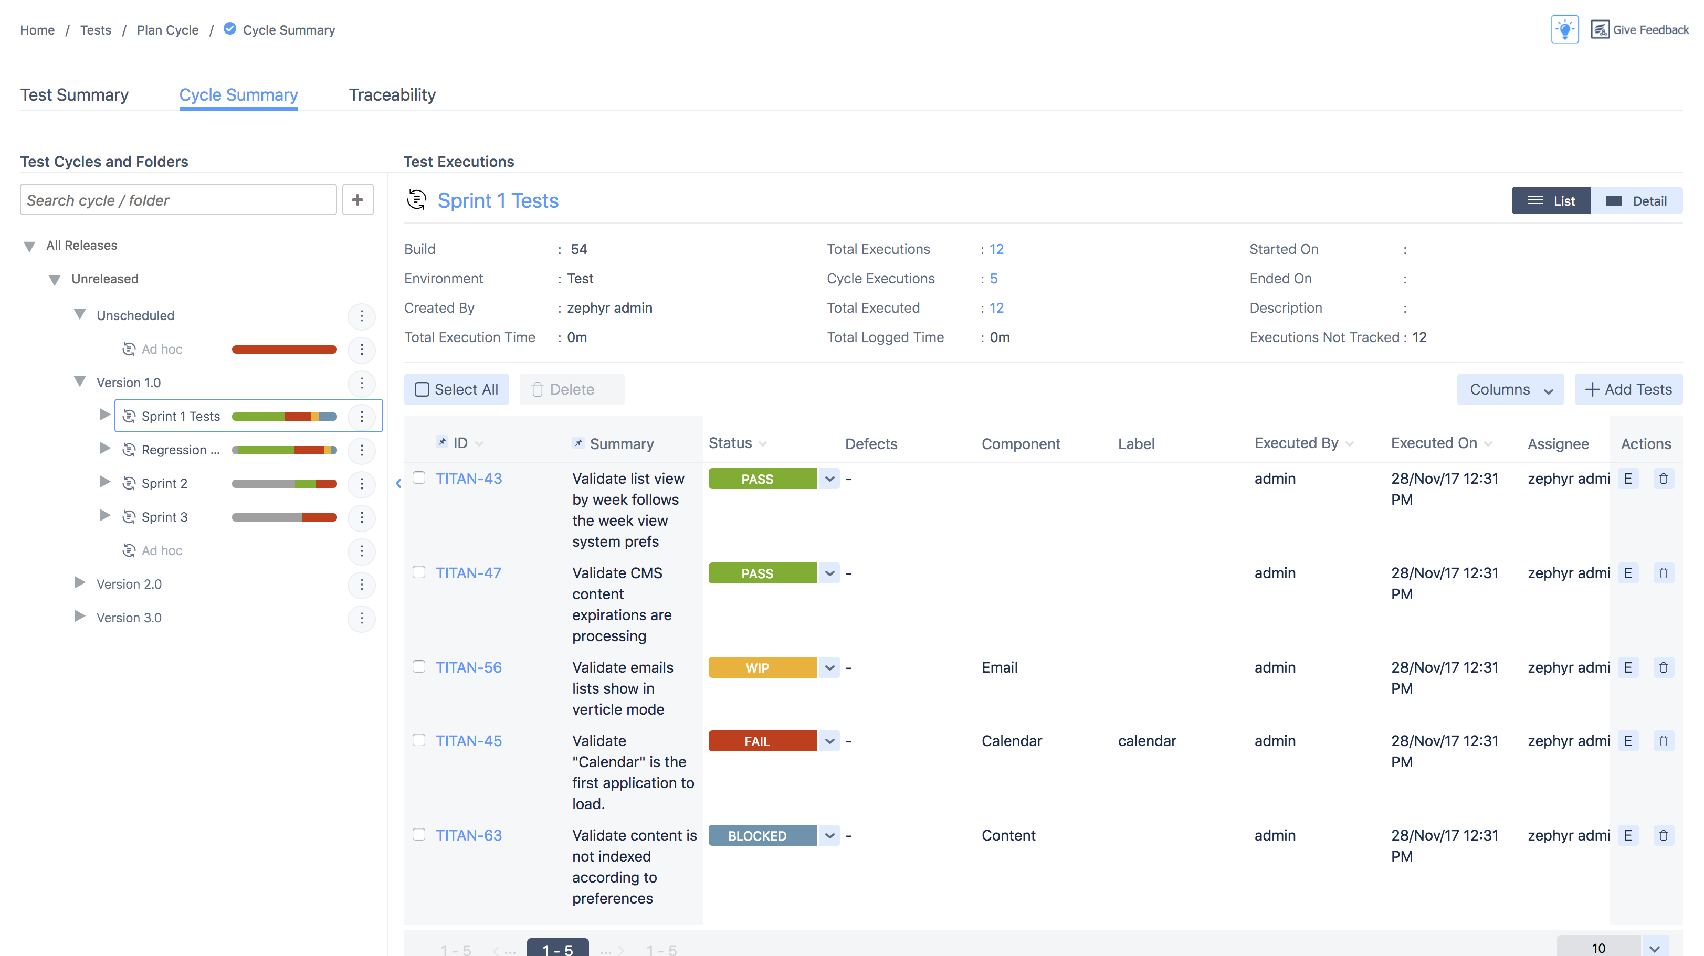1704x956 pixels.
Task: Check the checkbox next to TITAN-56
Action: tap(419, 666)
